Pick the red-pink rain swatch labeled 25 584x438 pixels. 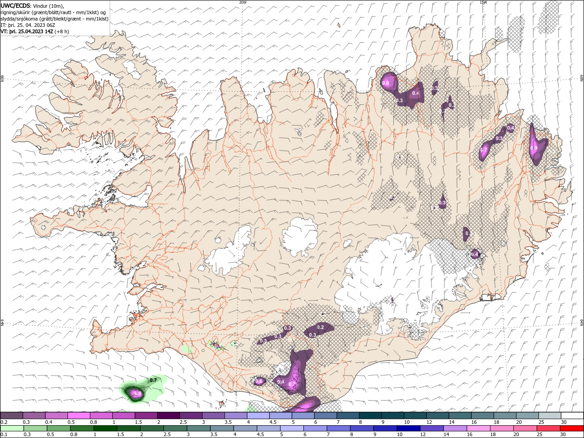click(x=549, y=428)
